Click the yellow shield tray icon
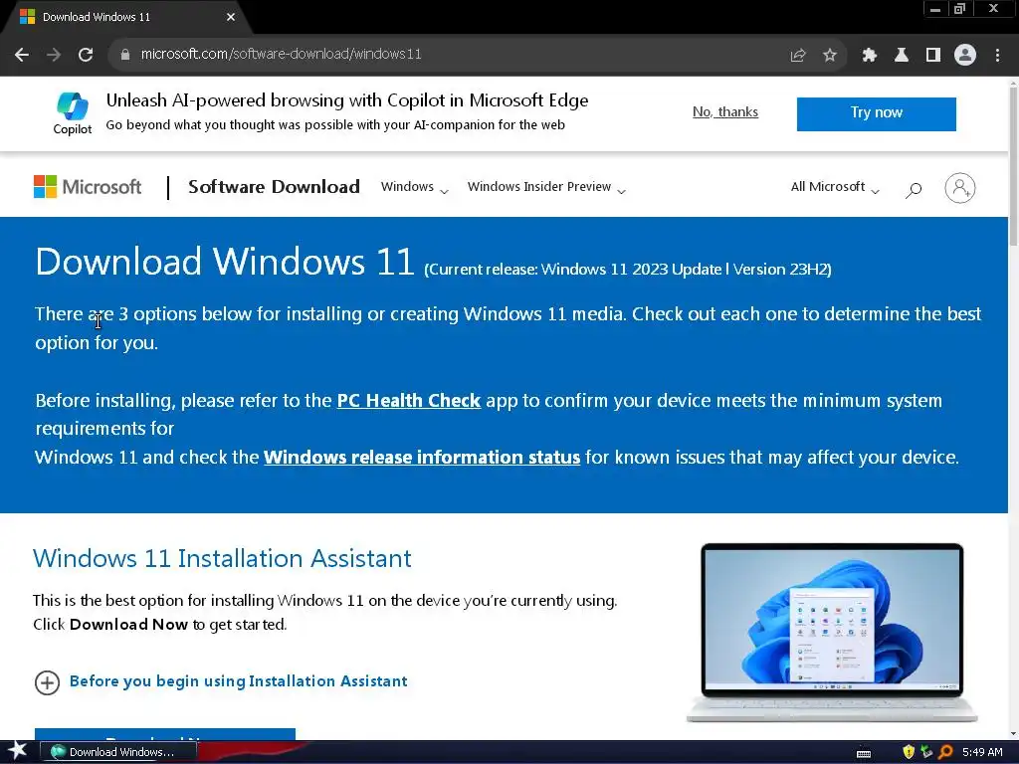The height and width of the screenshot is (764, 1019). [x=909, y=752]
